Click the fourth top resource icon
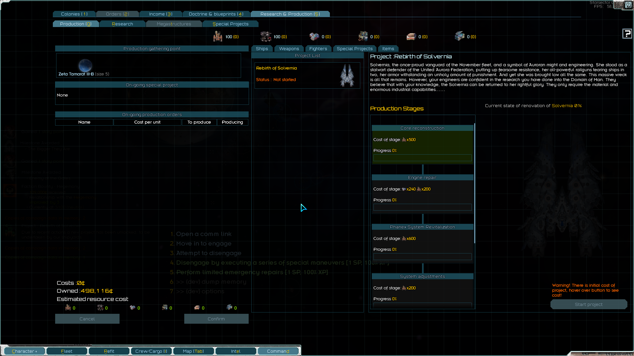The image size is (634, 356). (x=363, y=36)
